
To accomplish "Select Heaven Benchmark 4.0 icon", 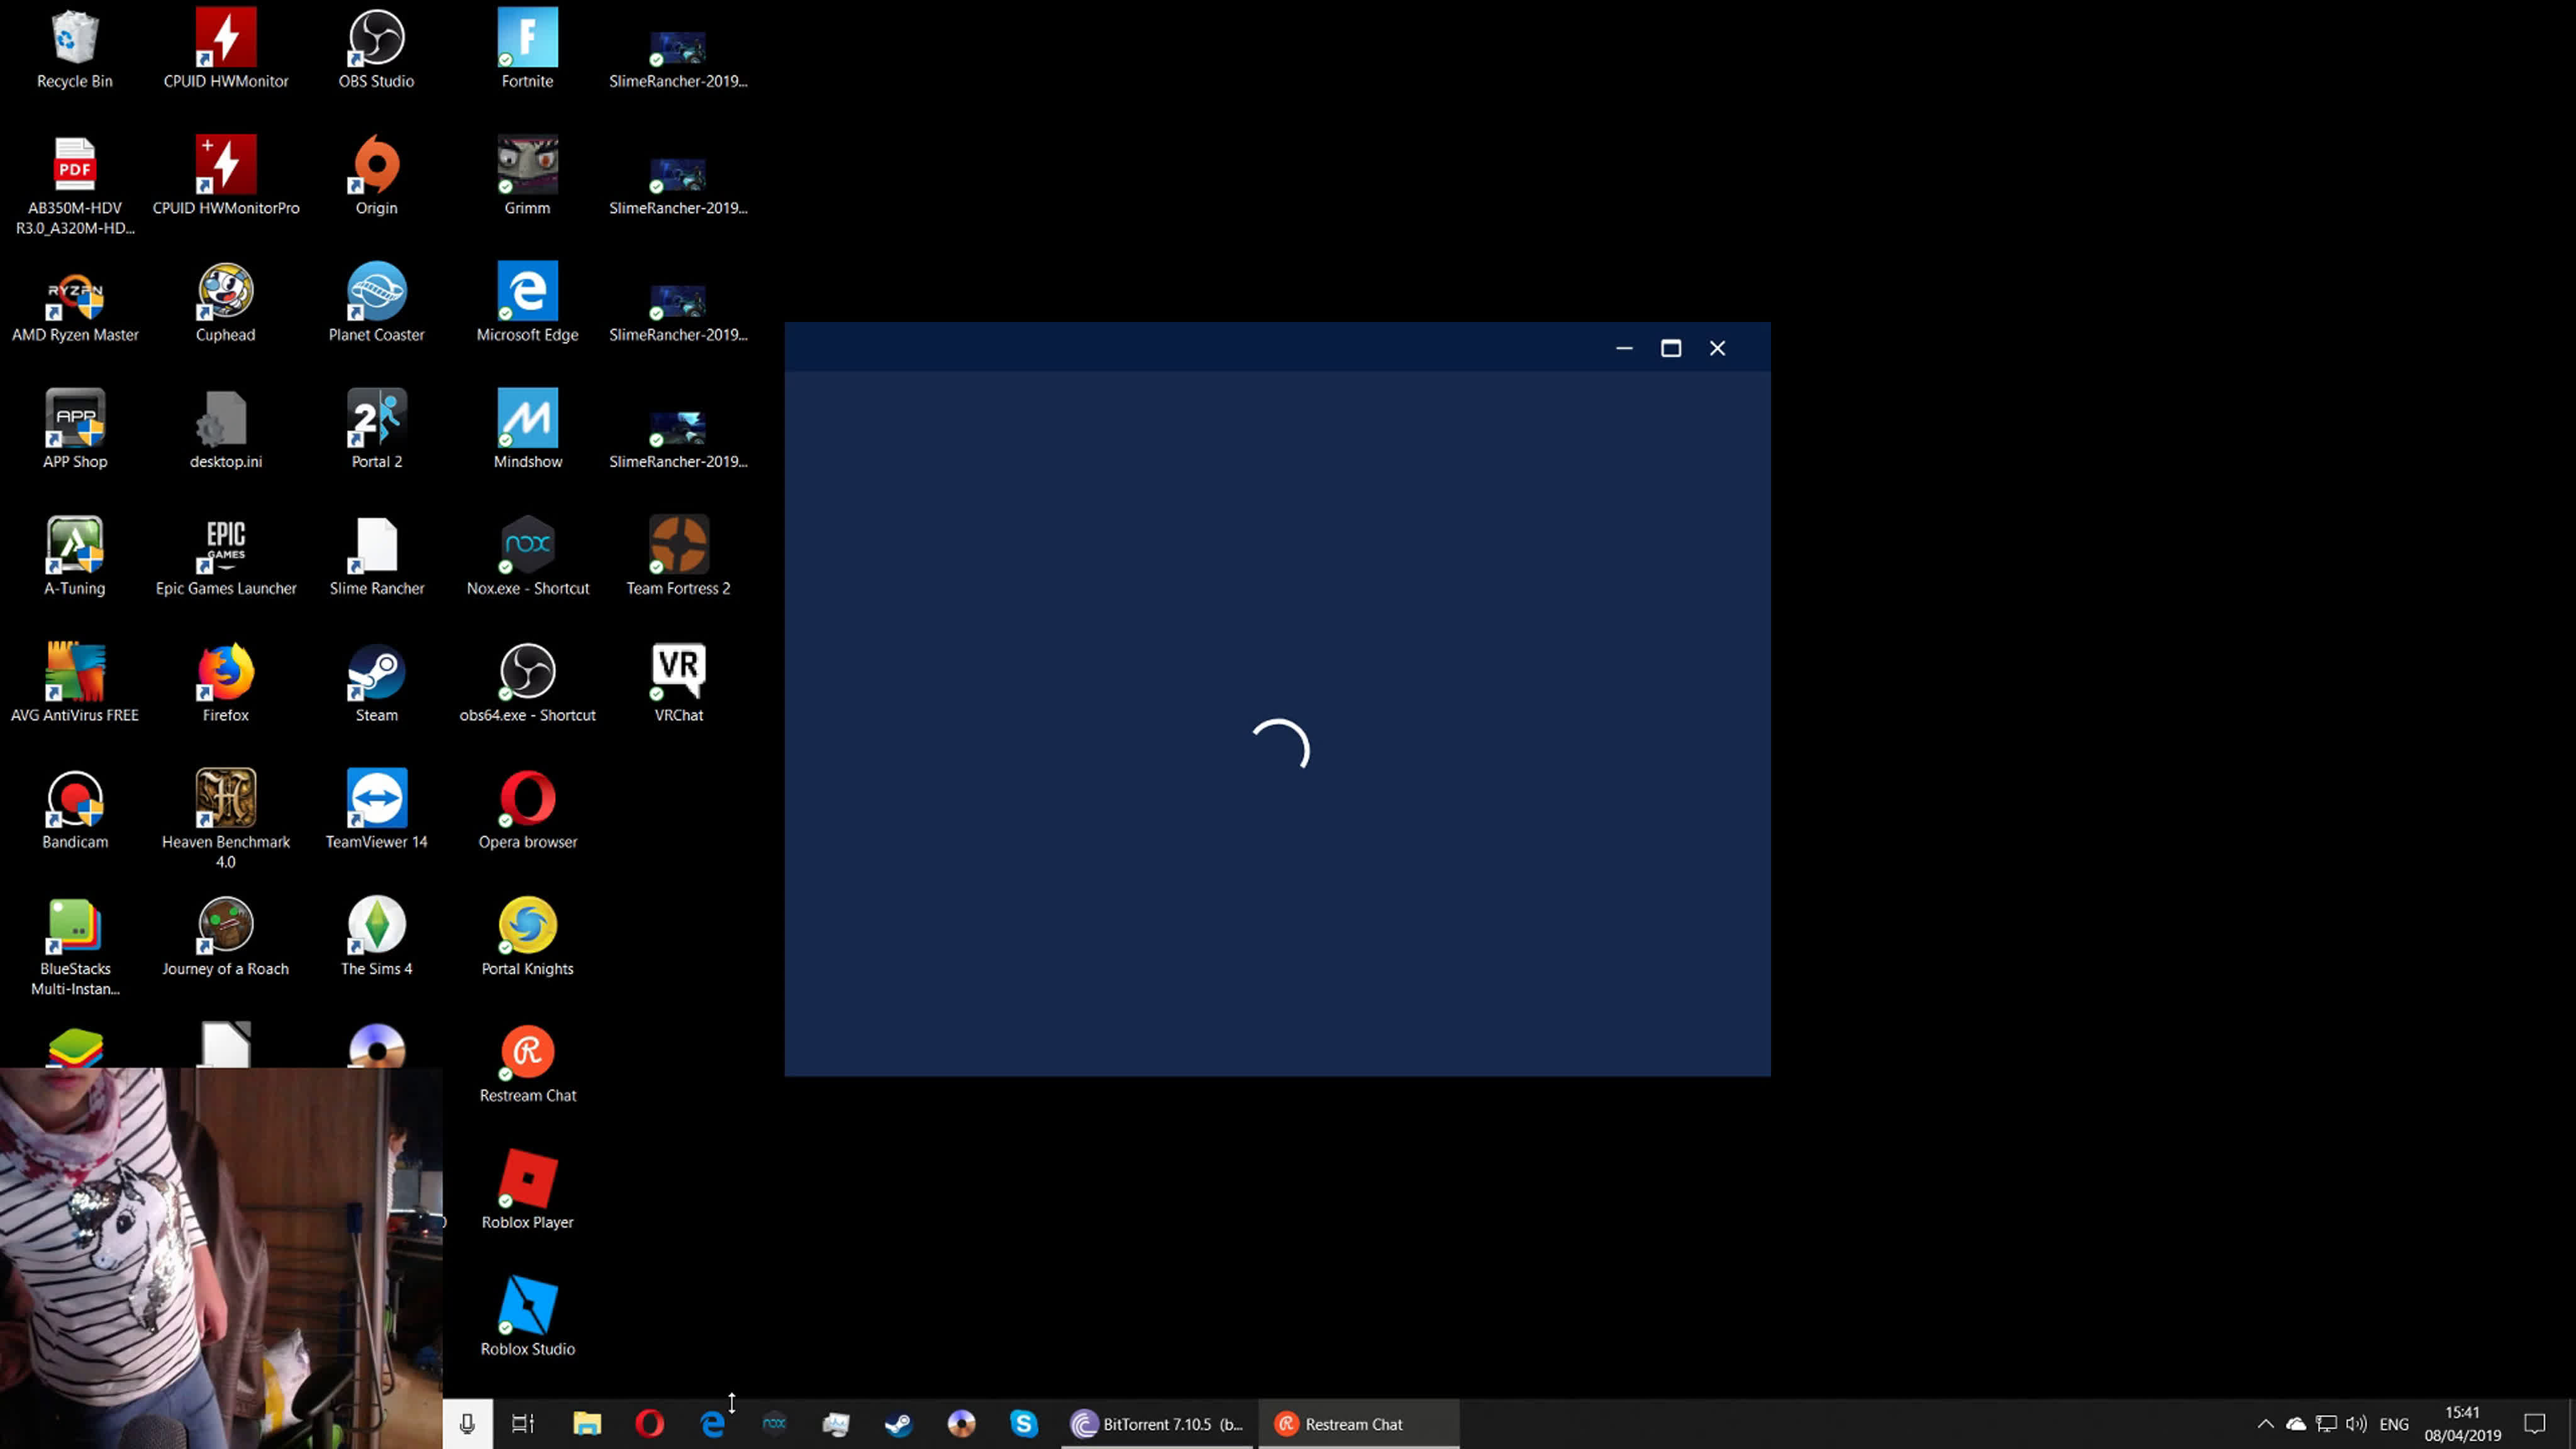I will point(226,820).
